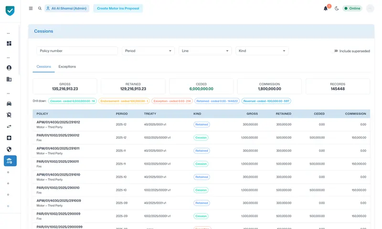The width and height of the screenshot is (382, 229).
Task: Open the shield icon in sidebar
Action: point(9,149)
